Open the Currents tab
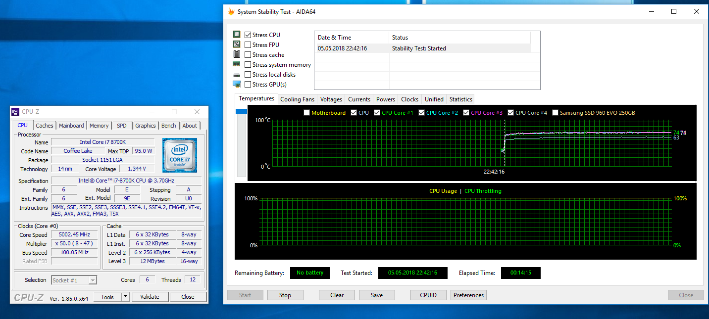This screenshot has width=709, height=319. click(x=359, y=99)
